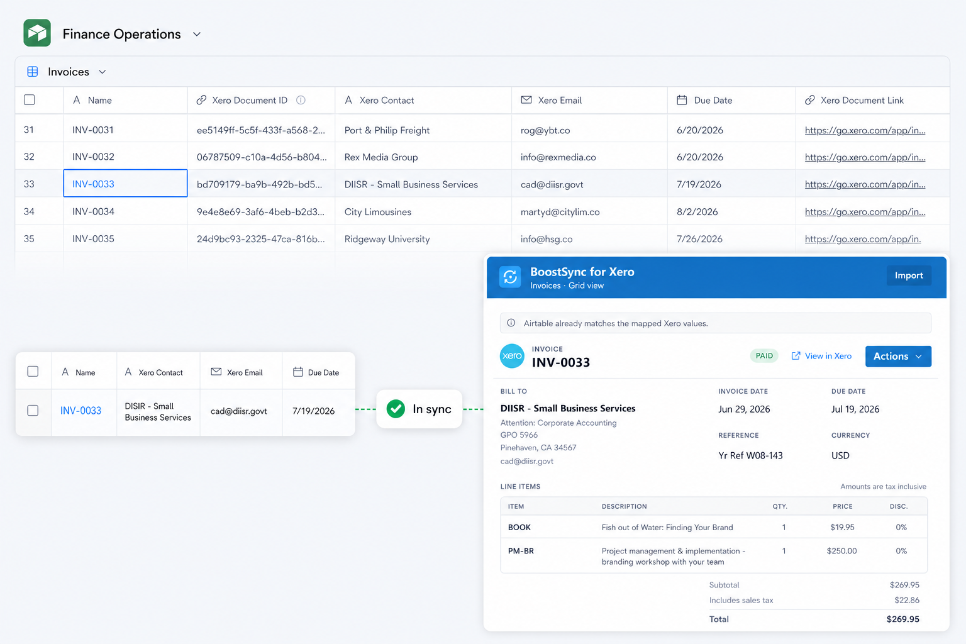Click the green Finance Operations base logo
This screenshot has width=966, height=644.
click(37, 33)
